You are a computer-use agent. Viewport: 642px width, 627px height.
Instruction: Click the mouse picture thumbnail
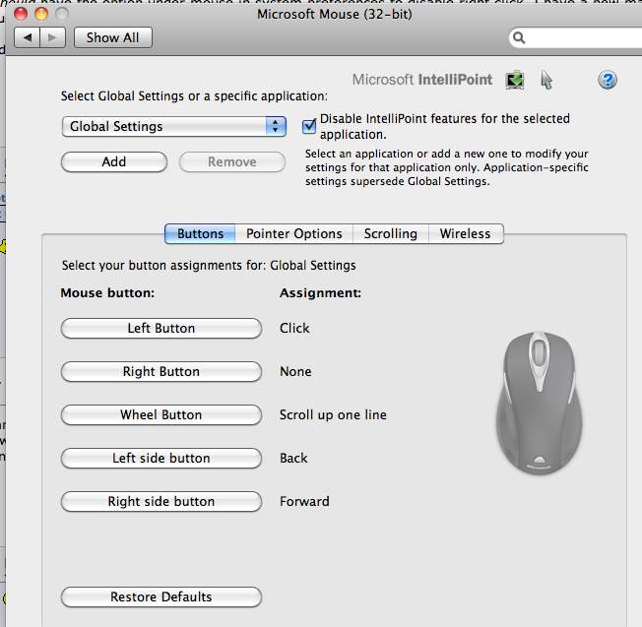539,404
